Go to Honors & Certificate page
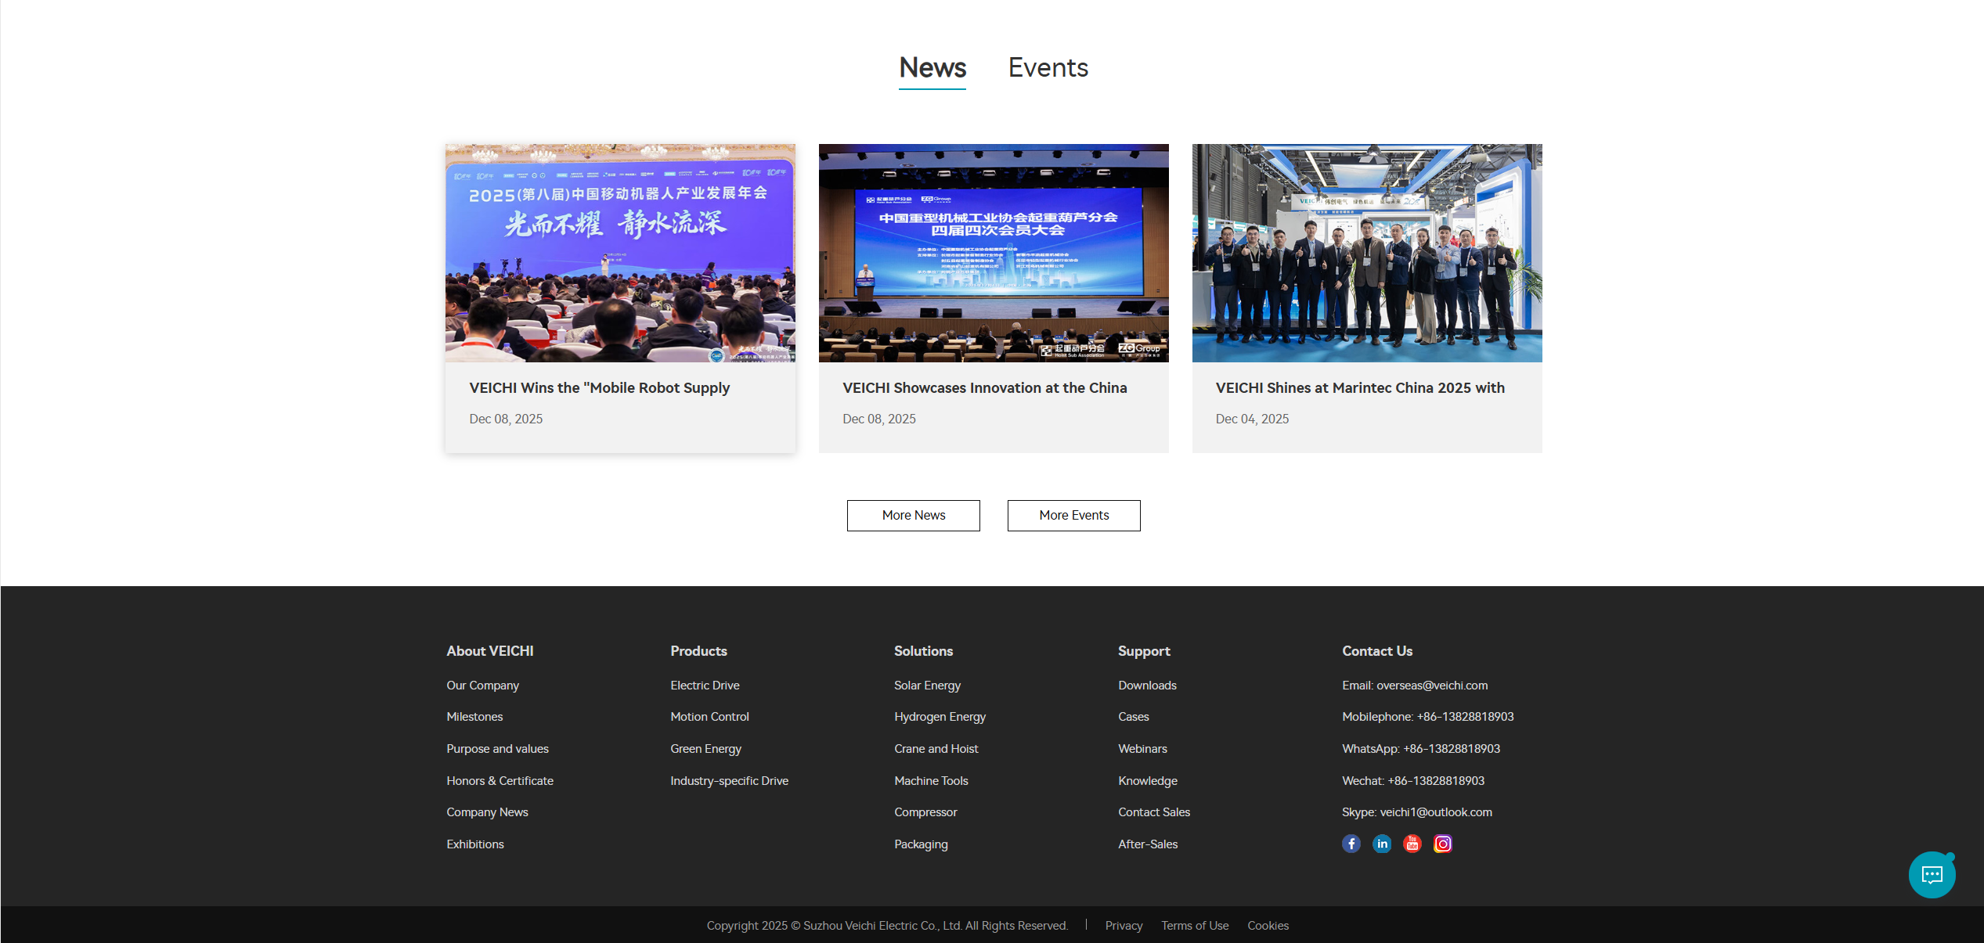This screenshot has height=943, width=1984. click(x=500, y=781)
